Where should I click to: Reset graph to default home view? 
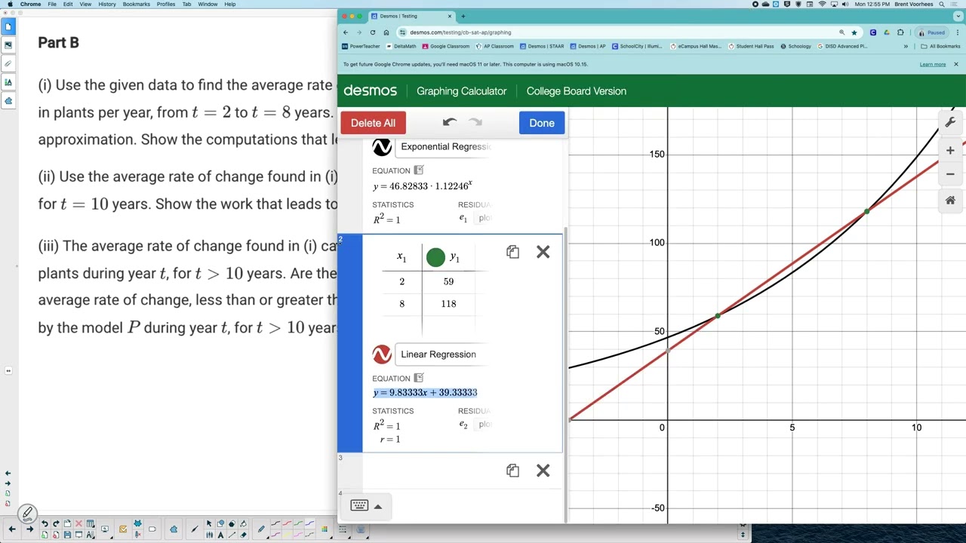coord(950,201)
